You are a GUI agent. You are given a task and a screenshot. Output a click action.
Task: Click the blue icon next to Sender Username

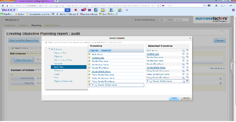coord(184,57)
